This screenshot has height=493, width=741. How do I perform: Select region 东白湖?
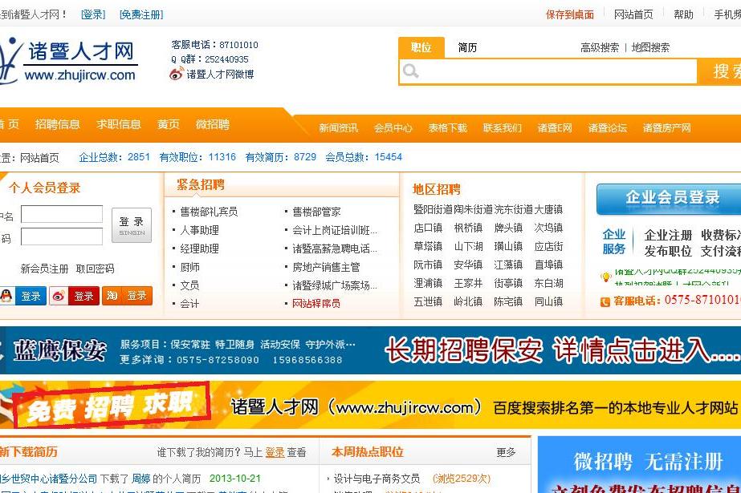(x=548, y=283)
